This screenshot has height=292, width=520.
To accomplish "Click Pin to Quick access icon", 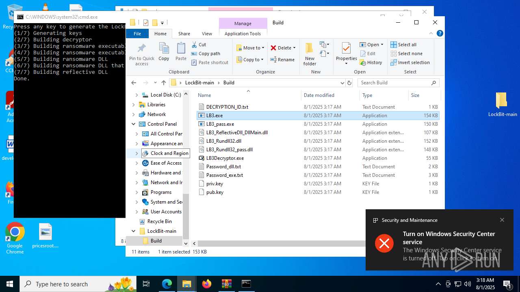I will tap(142, 54).
